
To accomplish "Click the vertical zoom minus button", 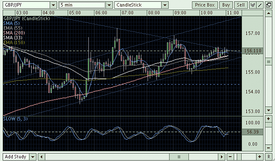I will tap(268, 148).
